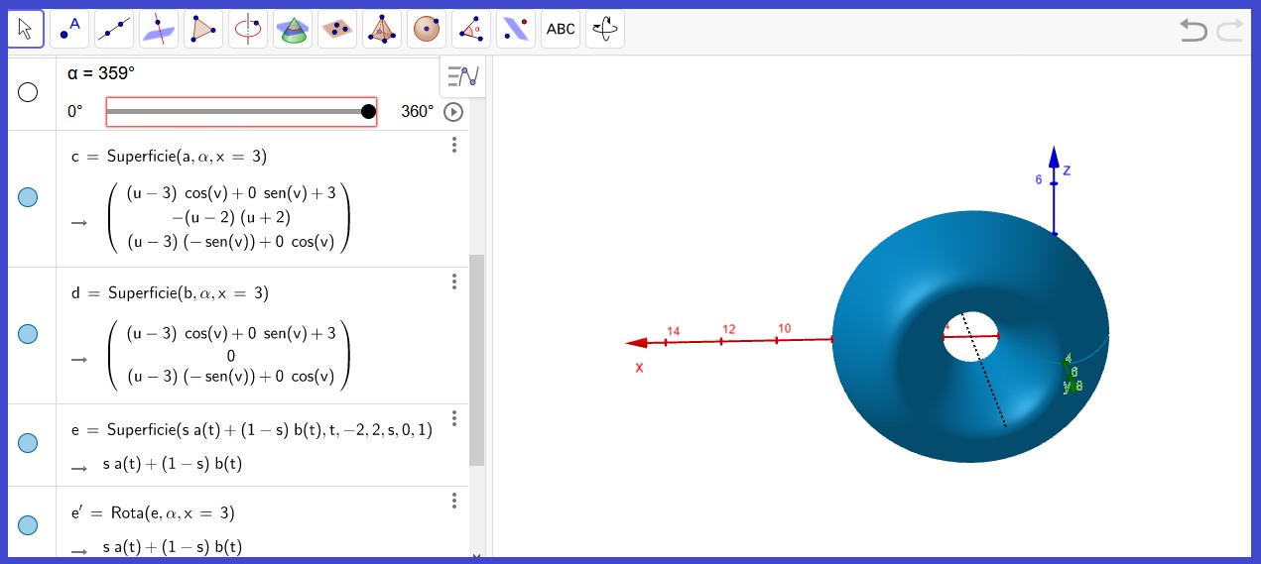The image size is (1261, 564).
Task: Hide surface c using its visibility circle
Action: coord(28,198)
